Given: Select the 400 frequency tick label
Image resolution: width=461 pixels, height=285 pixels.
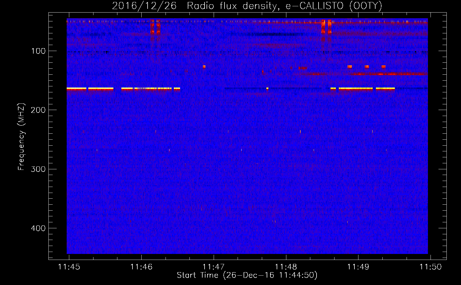Looking at the screenshot, I should (x=38, y=228).
